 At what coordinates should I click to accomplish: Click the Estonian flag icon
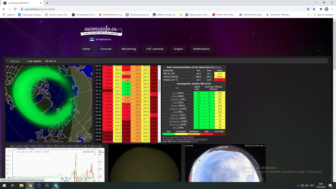[x=92, y=39]
